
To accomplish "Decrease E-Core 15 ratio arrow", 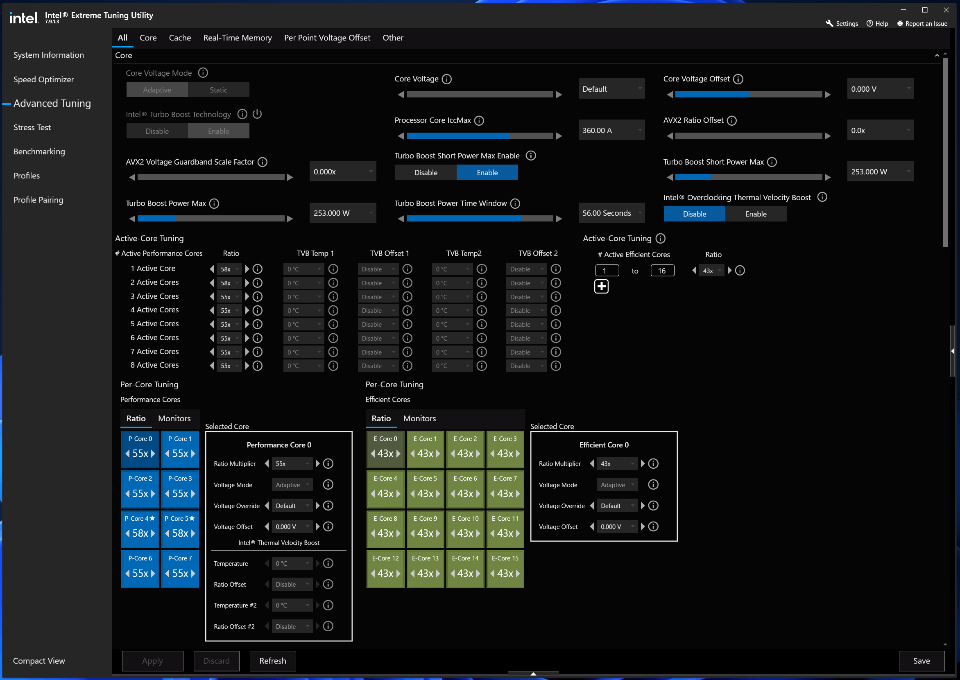I will (x=492, y=574).
